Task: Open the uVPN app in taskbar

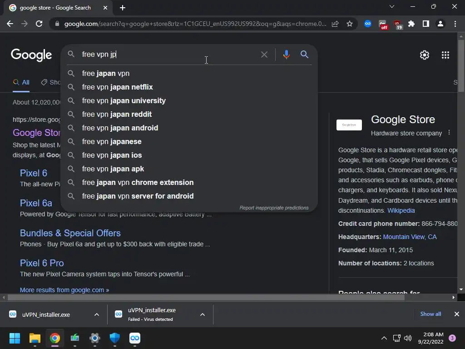Action: pyautogui.click(x=135, y=338)
